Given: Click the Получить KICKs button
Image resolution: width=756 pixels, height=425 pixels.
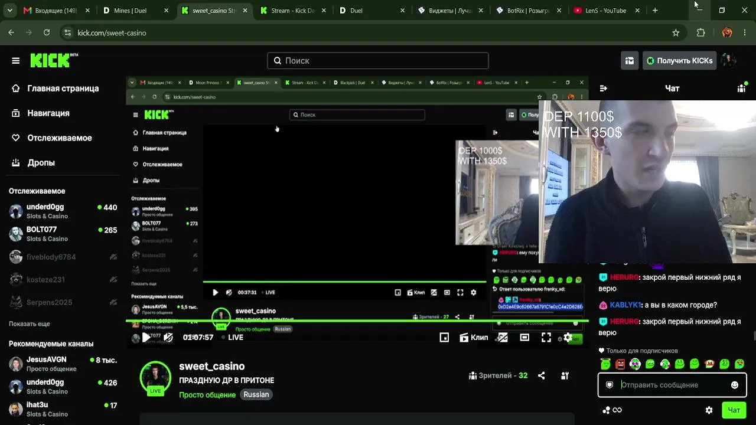Looking at the screenshot, I should [679, 61].
